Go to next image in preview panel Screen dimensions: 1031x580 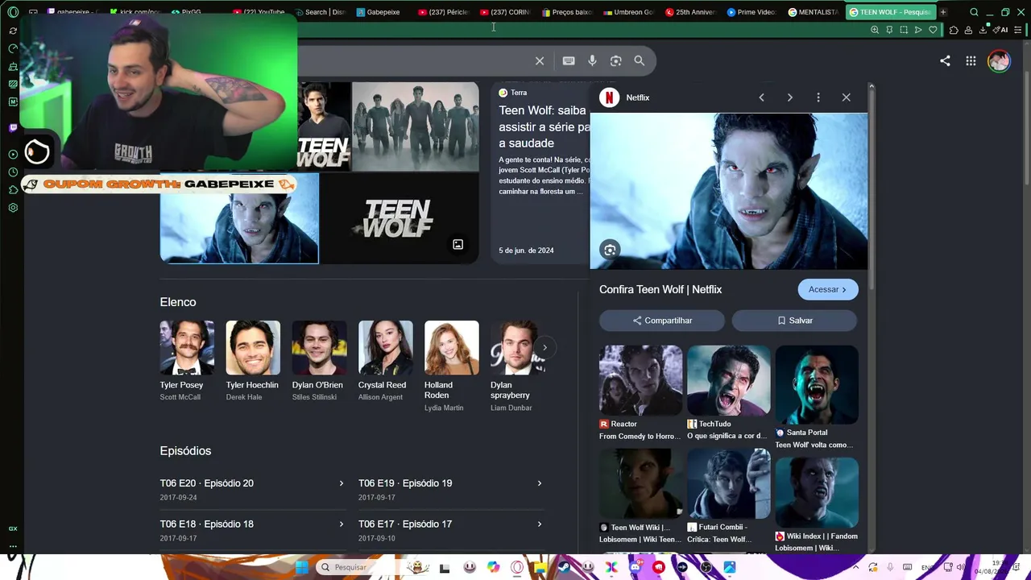coord(789,97)
